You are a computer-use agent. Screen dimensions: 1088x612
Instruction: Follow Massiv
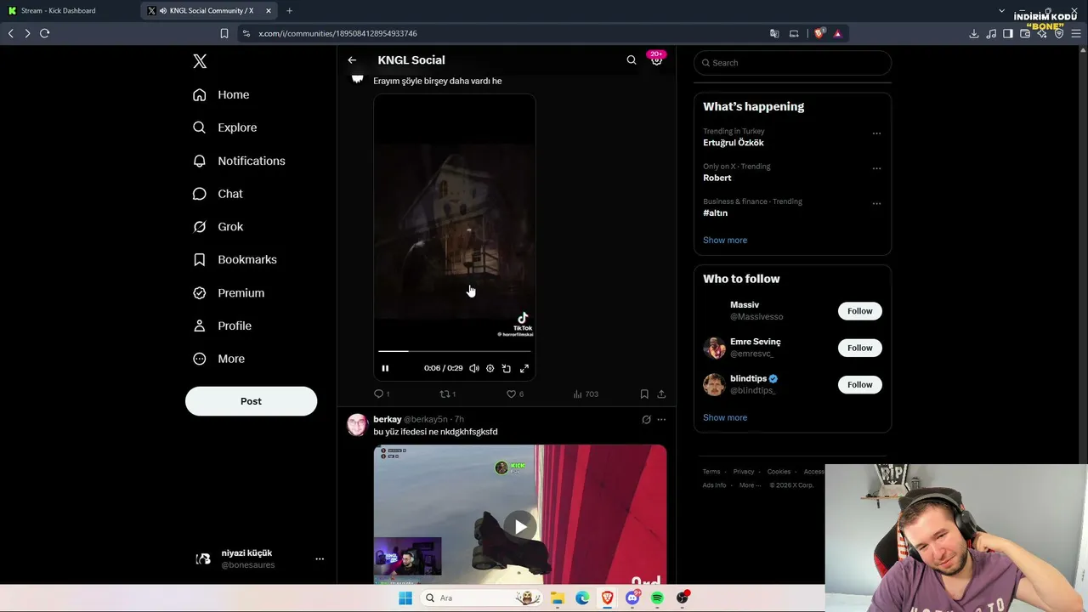coord(860,311)
